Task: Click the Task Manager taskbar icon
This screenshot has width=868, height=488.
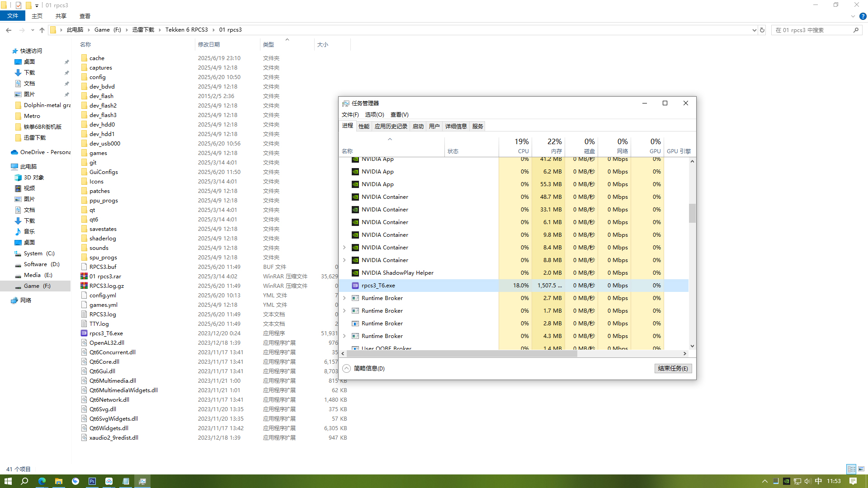Action: tap(142, 481)
